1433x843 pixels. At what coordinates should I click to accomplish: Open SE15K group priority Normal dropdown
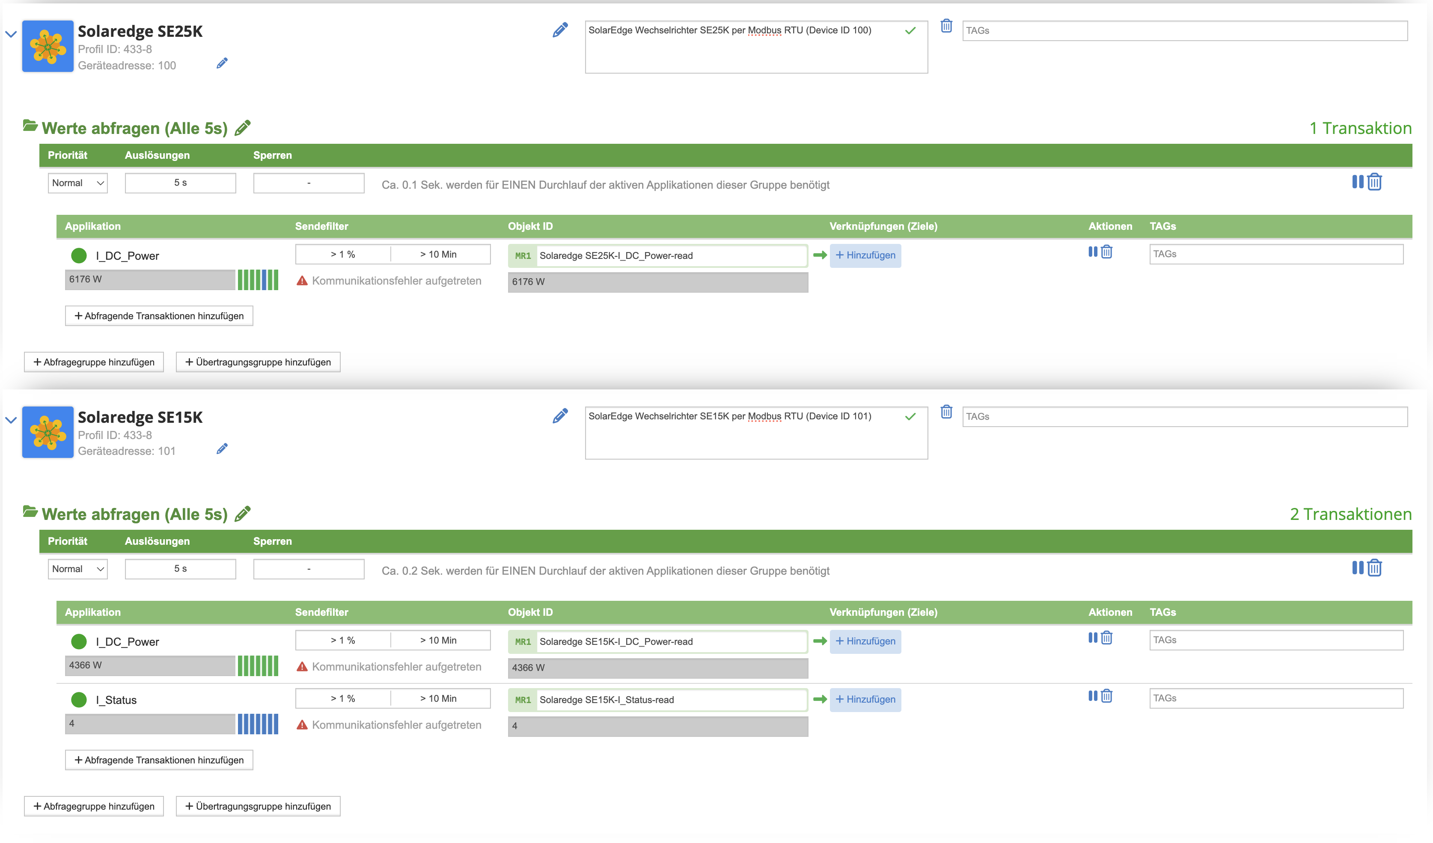click(78, 569)
